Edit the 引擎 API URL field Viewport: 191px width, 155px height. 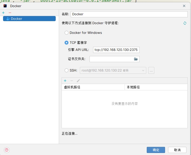(116, 50)
